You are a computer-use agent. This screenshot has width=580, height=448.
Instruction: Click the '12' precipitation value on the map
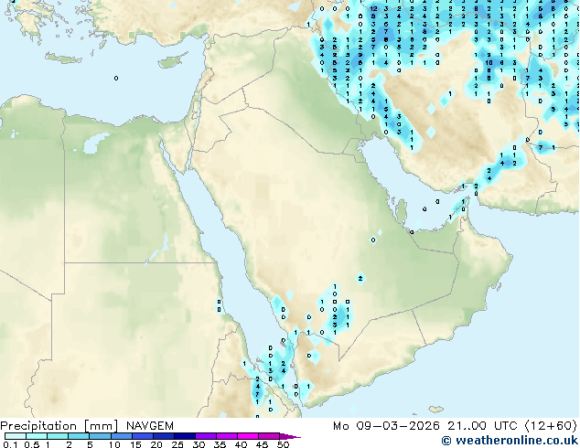(x=373, y=8)
